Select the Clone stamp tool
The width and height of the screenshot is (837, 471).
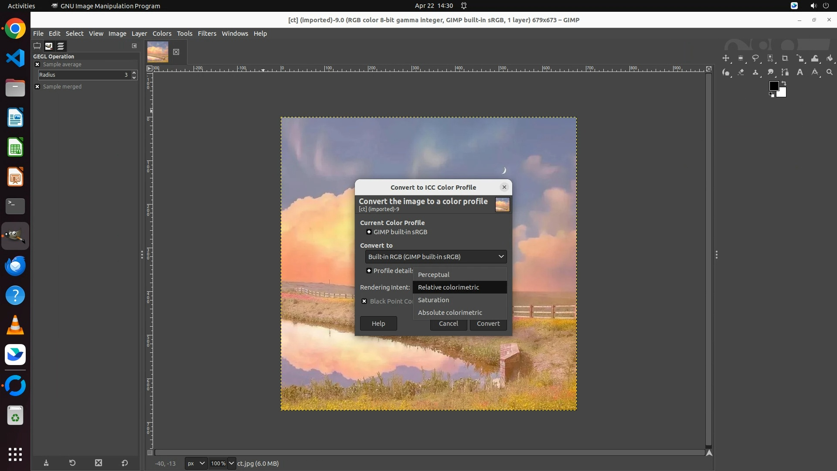point(755,72)
